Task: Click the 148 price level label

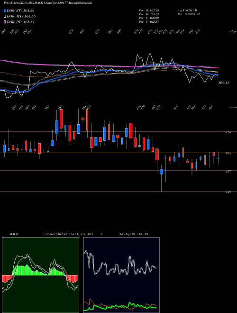Action: coord(228,192)
